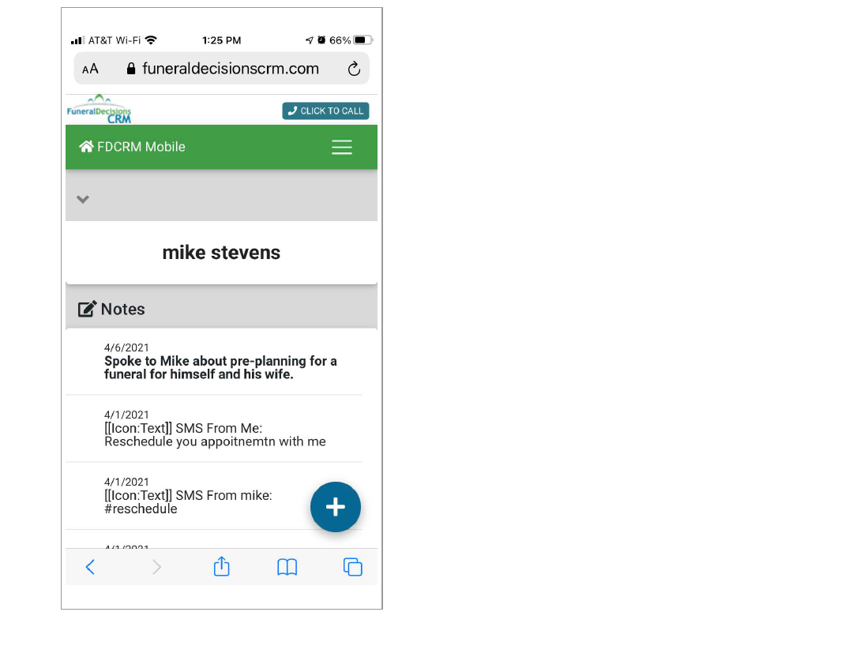
Task: Go back with Safari back arrow
Action: (x=90, y=567)
